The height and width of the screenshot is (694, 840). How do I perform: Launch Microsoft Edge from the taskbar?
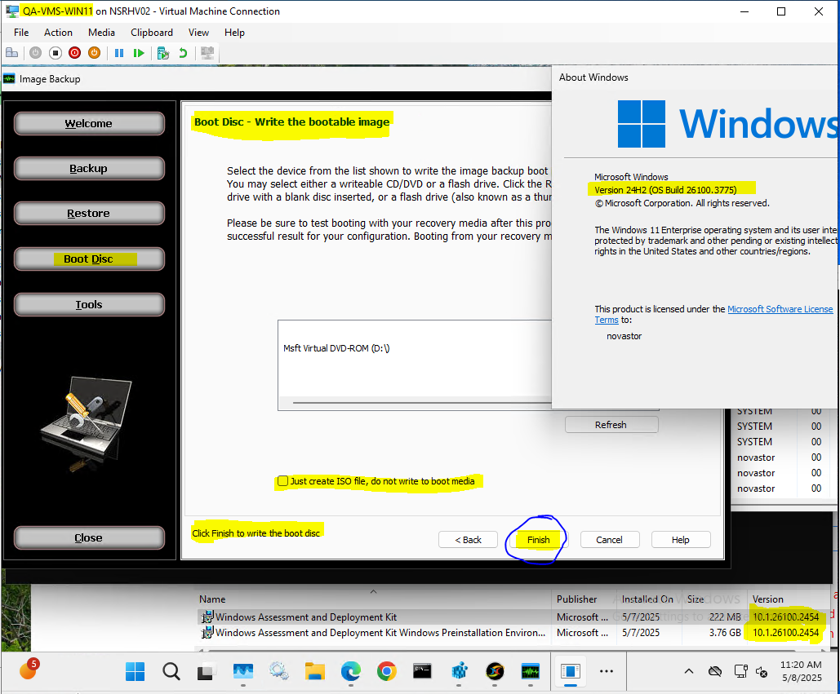point(351,671)
